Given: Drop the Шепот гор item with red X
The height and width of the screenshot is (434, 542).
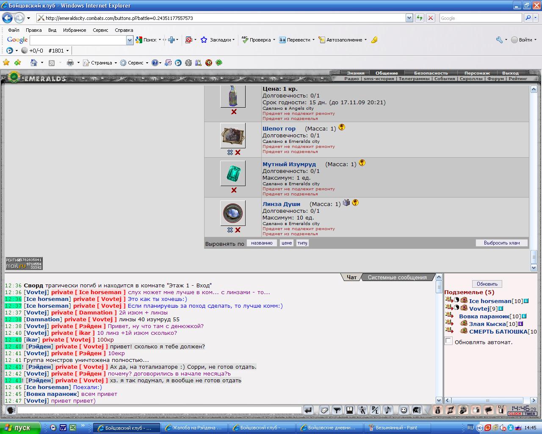Looking at the screenshot, I should (x=238, y=152).
